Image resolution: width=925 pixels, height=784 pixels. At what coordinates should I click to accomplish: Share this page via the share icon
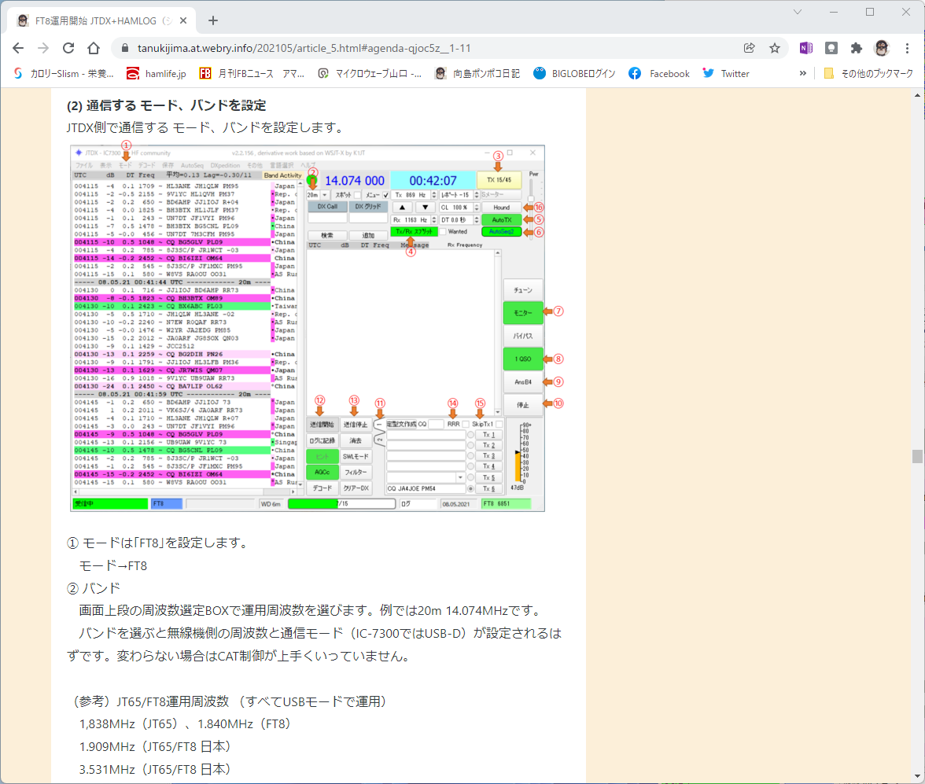749,49
